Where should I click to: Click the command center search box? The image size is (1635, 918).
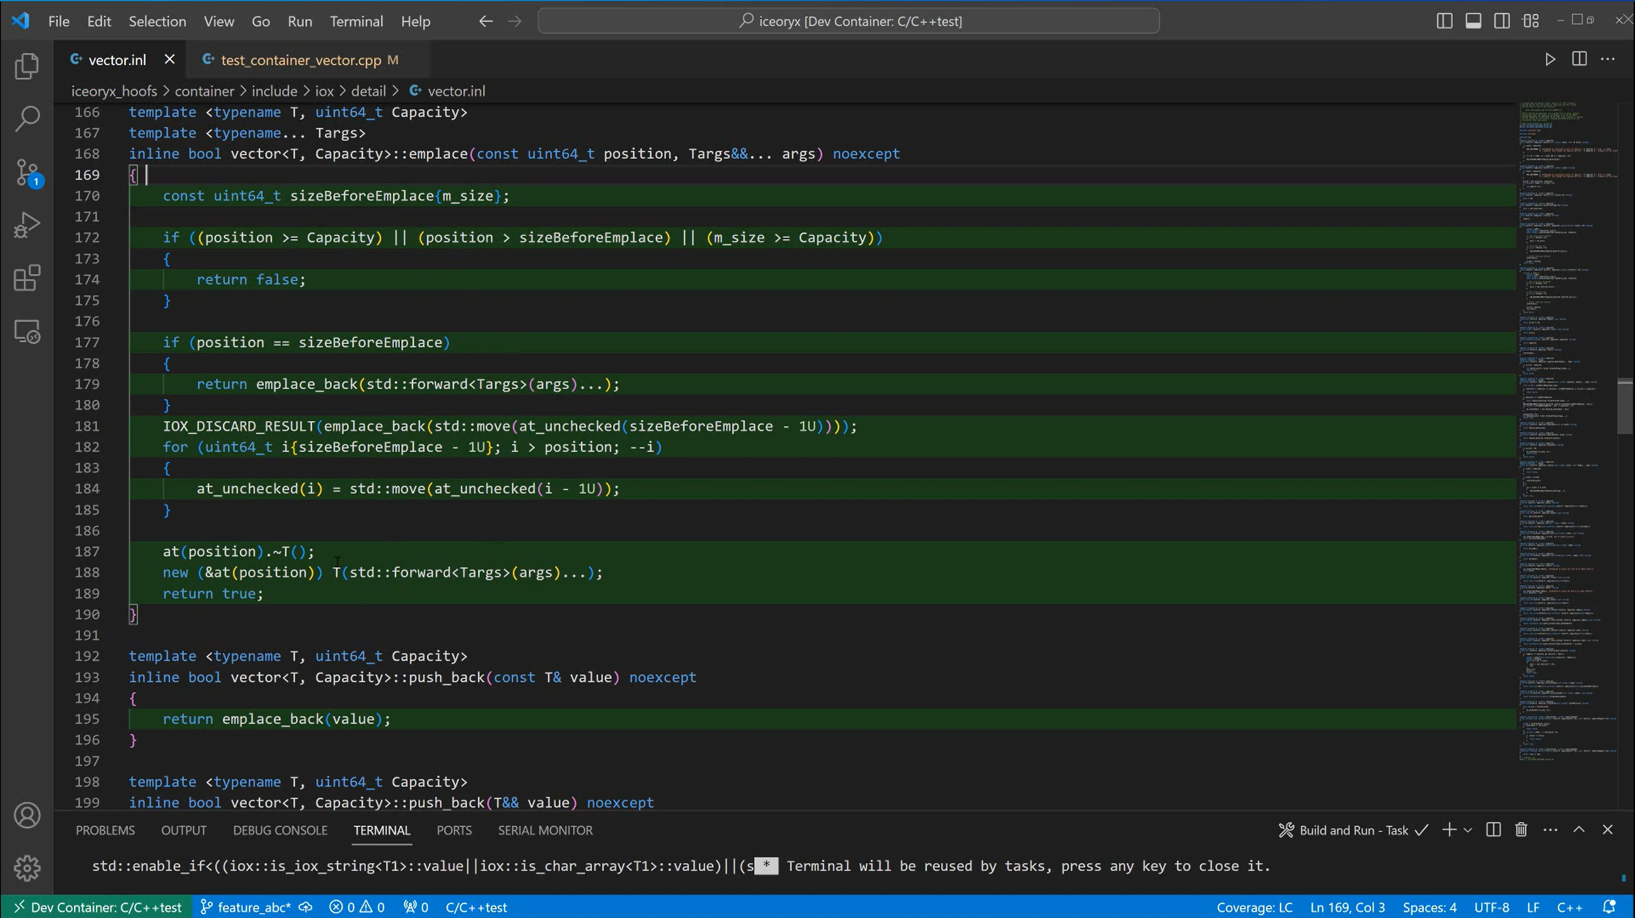coord(849,21)
